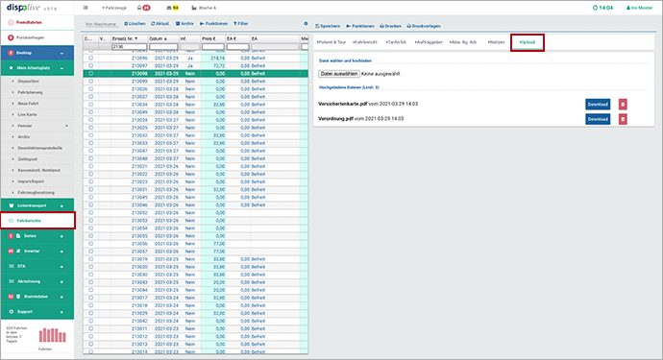Download Versichertenkarte.pdf
The height and width of the screenshot is (360, 663).
pos(598,105)
